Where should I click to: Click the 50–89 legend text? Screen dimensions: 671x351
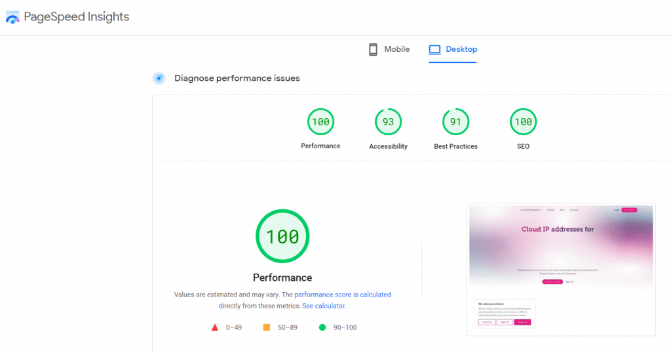[x=288, y=327]
